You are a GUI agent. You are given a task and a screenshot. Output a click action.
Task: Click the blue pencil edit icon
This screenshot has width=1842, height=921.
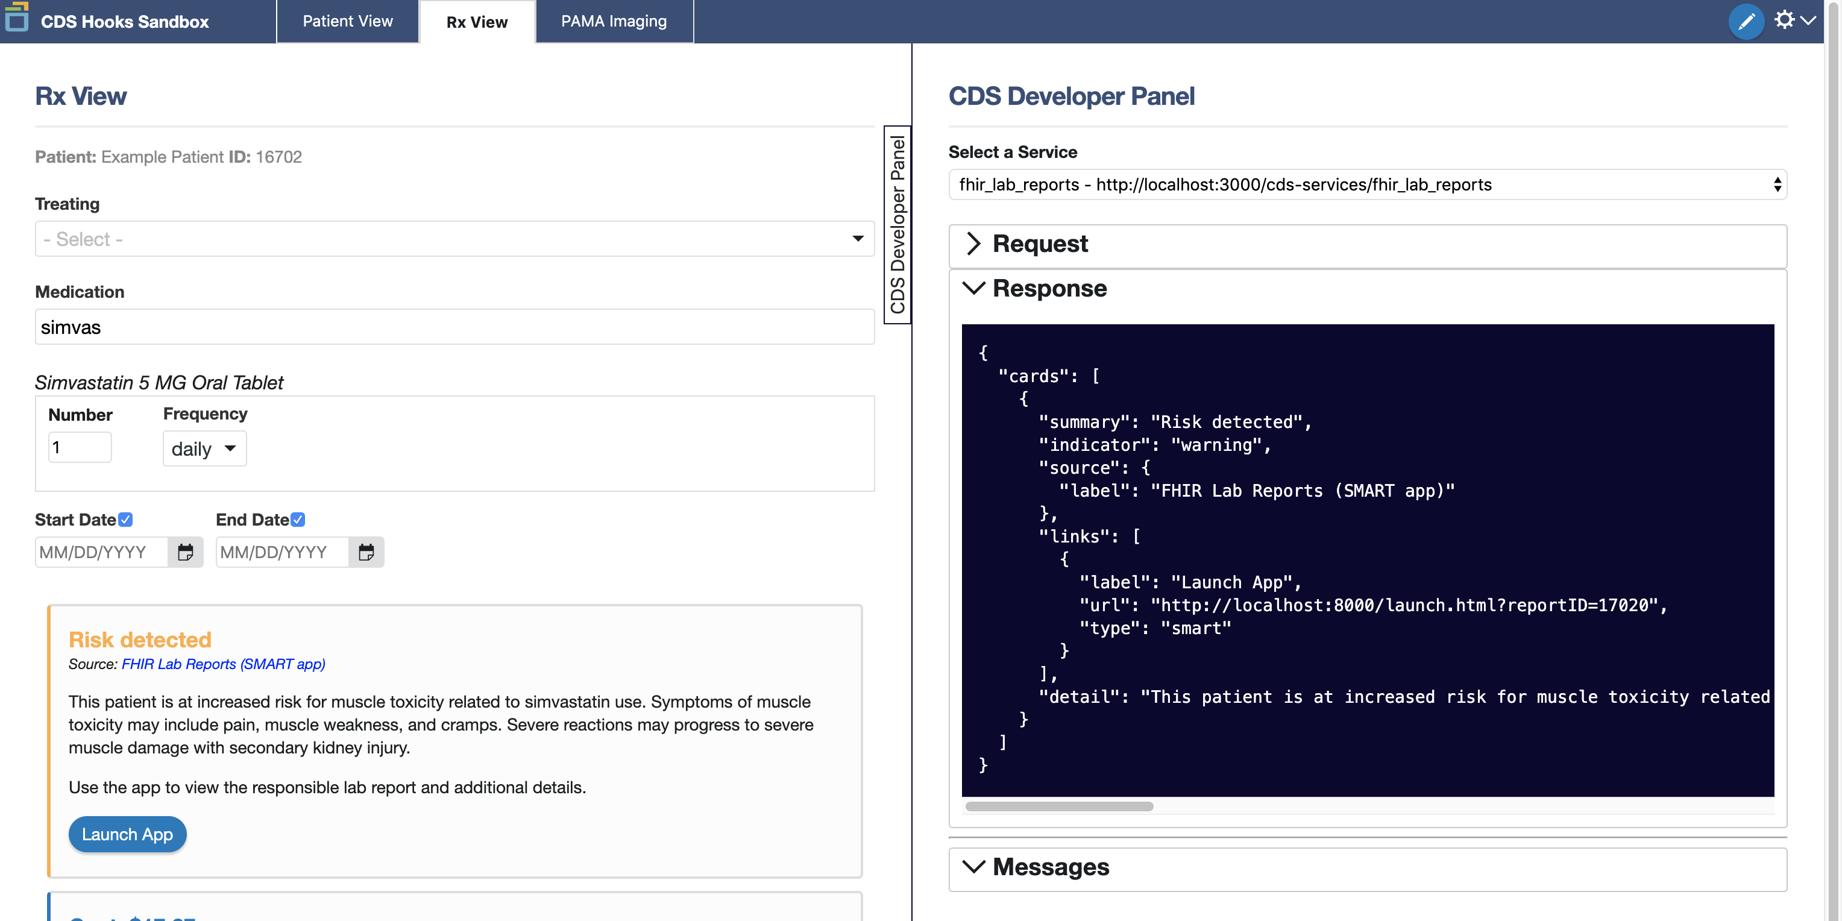tap(1746, 22)
